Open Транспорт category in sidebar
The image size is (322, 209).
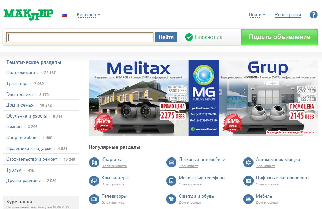pos(17,84)
